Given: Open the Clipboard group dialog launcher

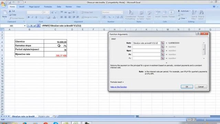Looking at the screenshot, I should coord(24,22).
